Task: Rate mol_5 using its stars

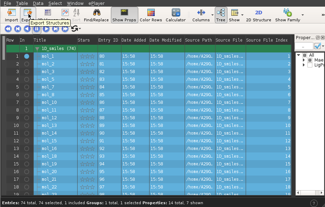Action: pos(87,79)
